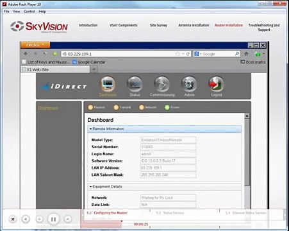Click the Serial Number field
Viewport: 289px width, 231px height.
pos(168,147)
